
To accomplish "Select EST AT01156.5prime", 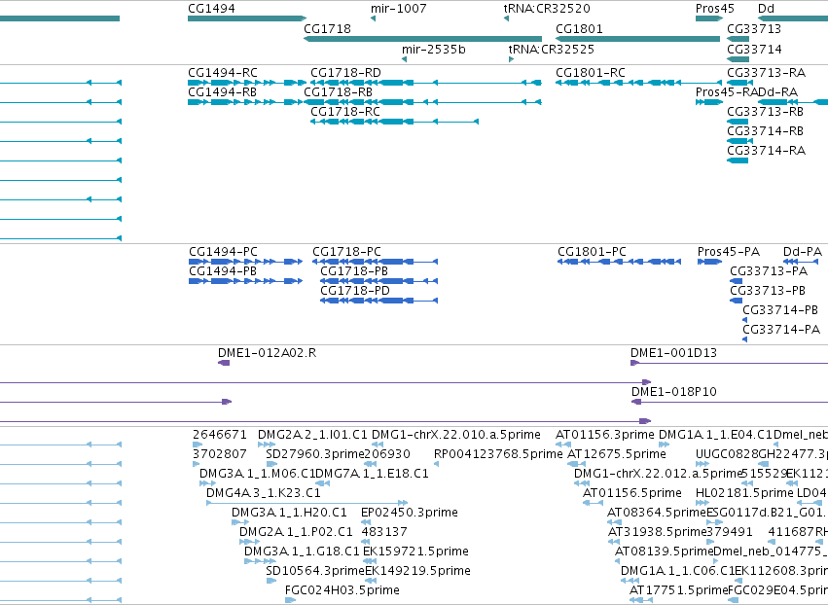I will pyautogui.click(x=593, y=503).
